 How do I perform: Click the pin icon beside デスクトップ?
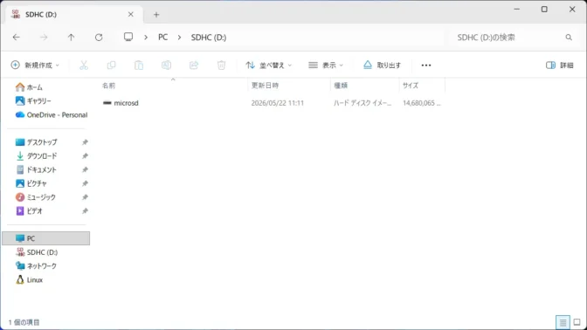click(x=85, y=142)
